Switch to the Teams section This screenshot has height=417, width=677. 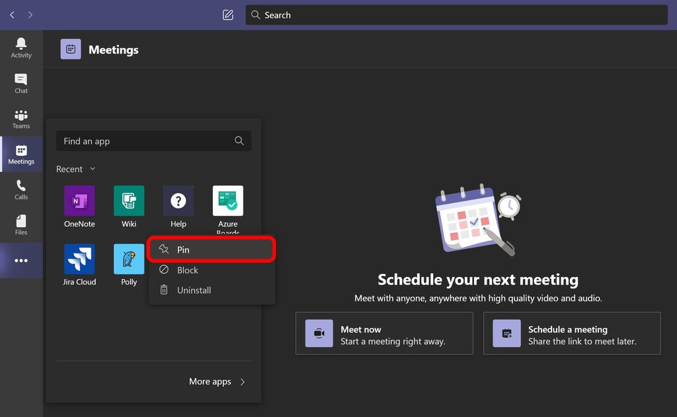(x=20, y=119)
